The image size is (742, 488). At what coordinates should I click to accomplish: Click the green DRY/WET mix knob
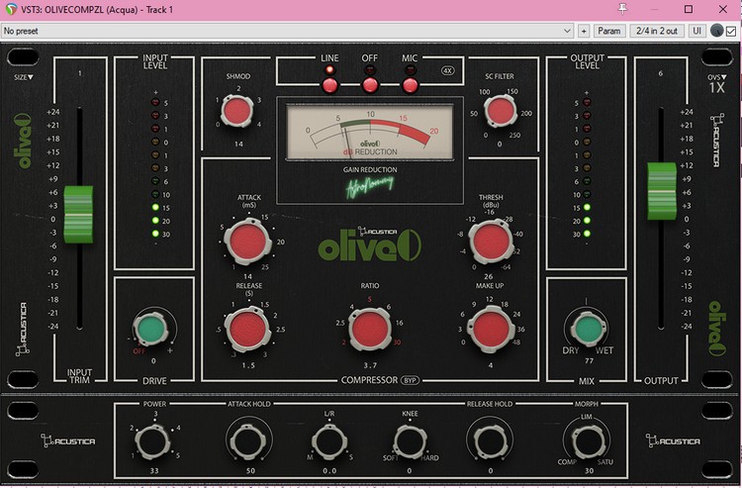pos(587,329)
